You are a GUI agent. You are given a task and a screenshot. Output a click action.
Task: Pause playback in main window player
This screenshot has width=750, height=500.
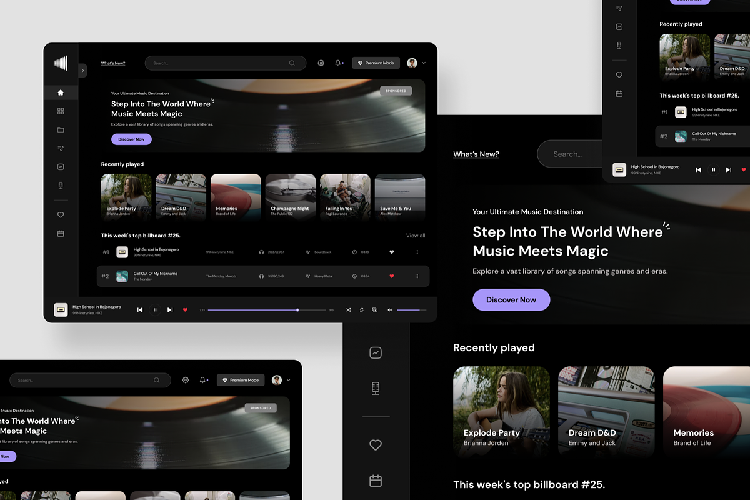(155, 310)
